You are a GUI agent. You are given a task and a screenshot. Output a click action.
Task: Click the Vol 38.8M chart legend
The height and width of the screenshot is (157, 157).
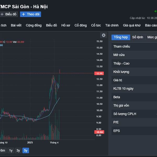click(x=18, y=42)
